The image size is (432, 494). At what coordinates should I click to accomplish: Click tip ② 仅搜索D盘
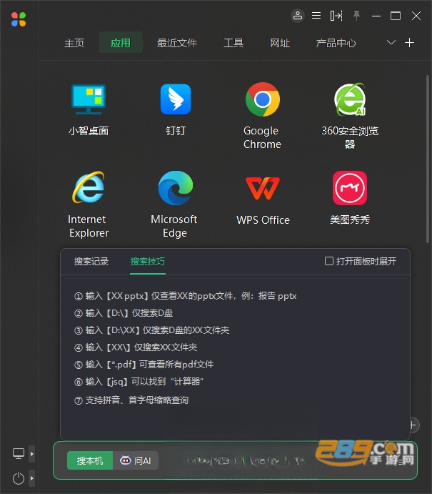[x=124, y=313]
